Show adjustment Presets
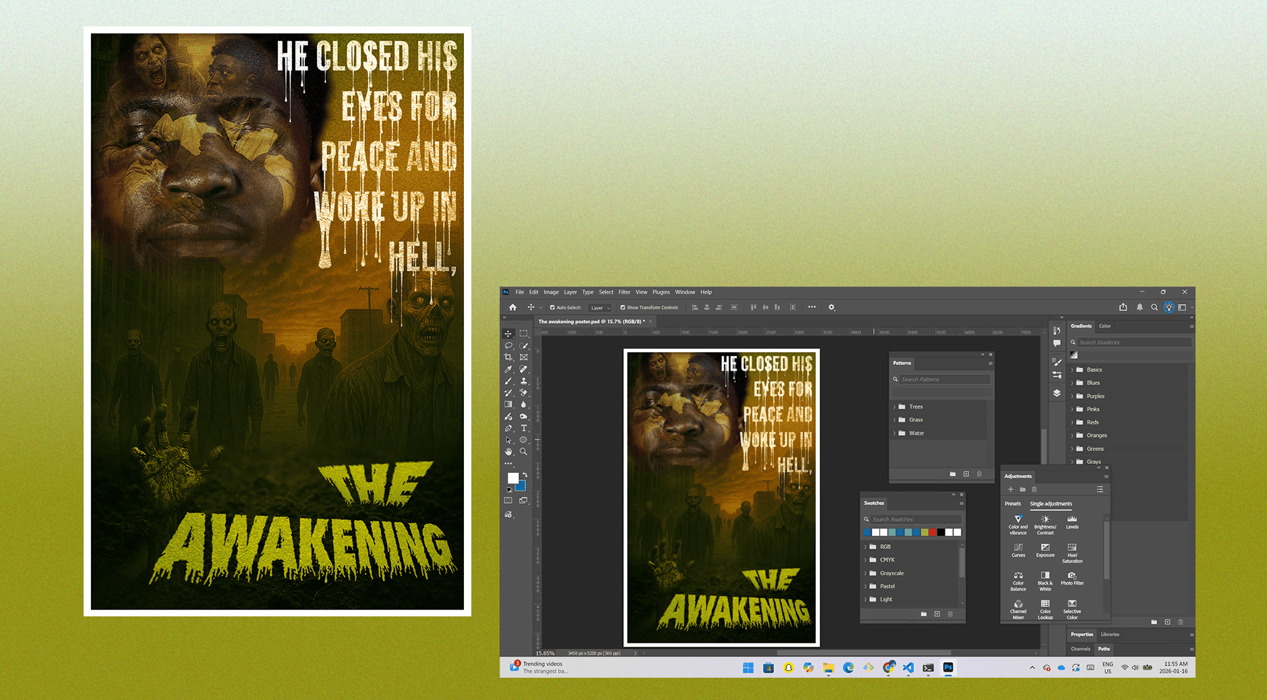The height and width of the screenshot is (700, 1267). click(1013, 504)
